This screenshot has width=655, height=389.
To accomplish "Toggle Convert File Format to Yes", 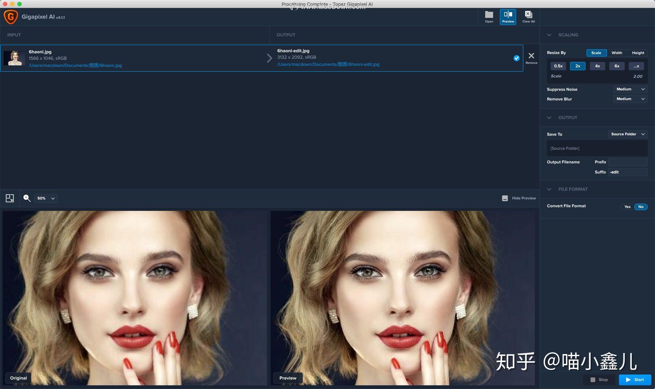I will [x=627, y=207].
